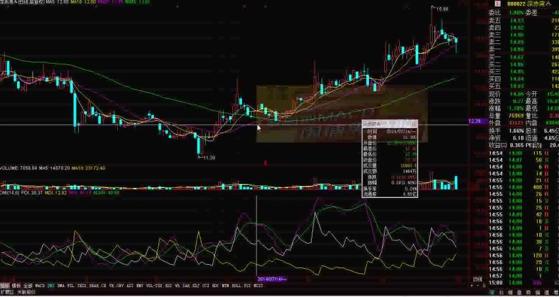
Task: Click the 成交量 row in the popup
Action: pos(390,166)
